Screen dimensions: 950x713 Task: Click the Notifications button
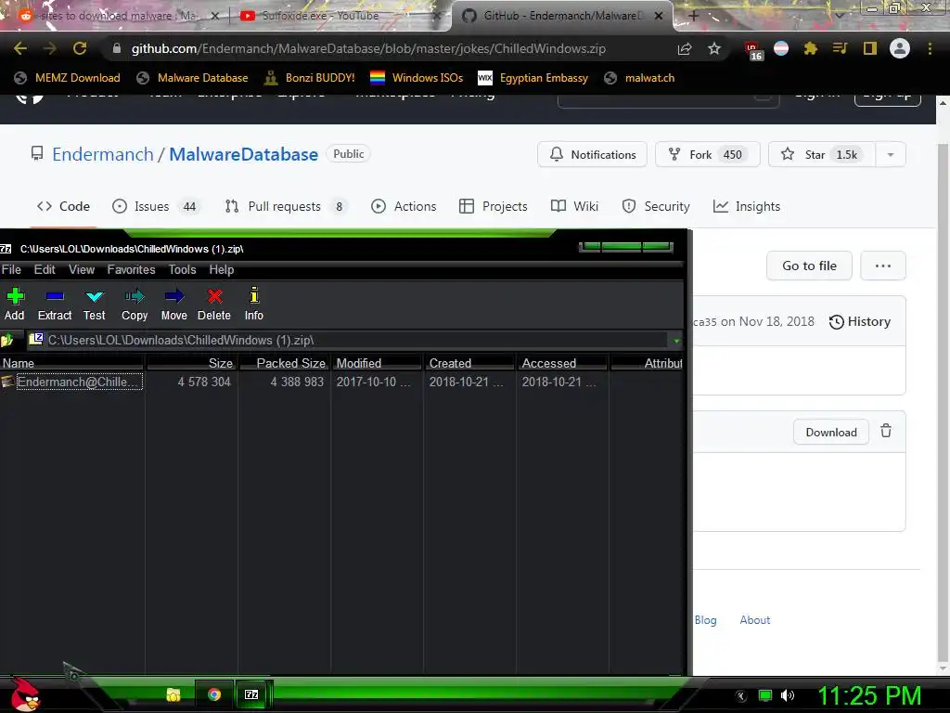592,155
